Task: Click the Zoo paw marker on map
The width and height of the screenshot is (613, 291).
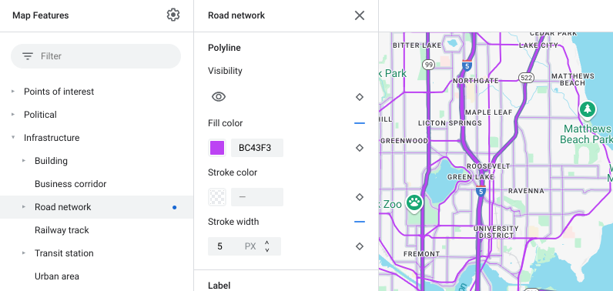Action: 414,202
